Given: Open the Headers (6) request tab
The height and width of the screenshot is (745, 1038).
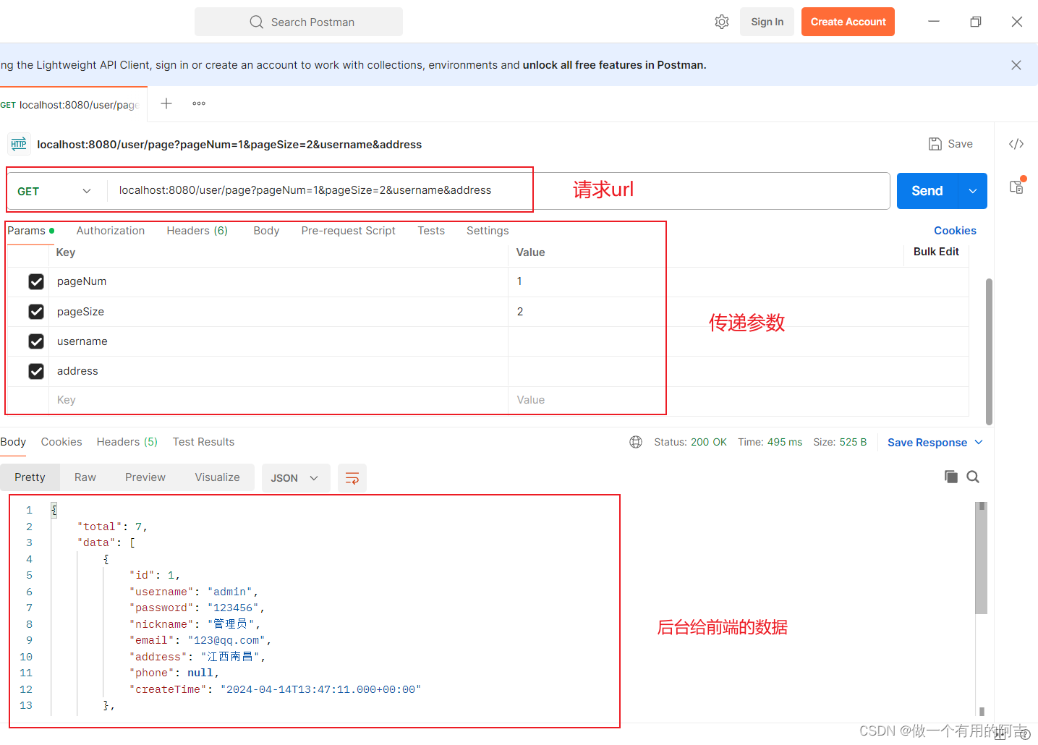Looking at the screenshot, I should point(197,231).
